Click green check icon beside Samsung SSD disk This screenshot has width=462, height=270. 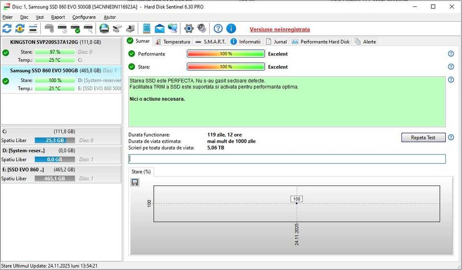tap(6, 81)
